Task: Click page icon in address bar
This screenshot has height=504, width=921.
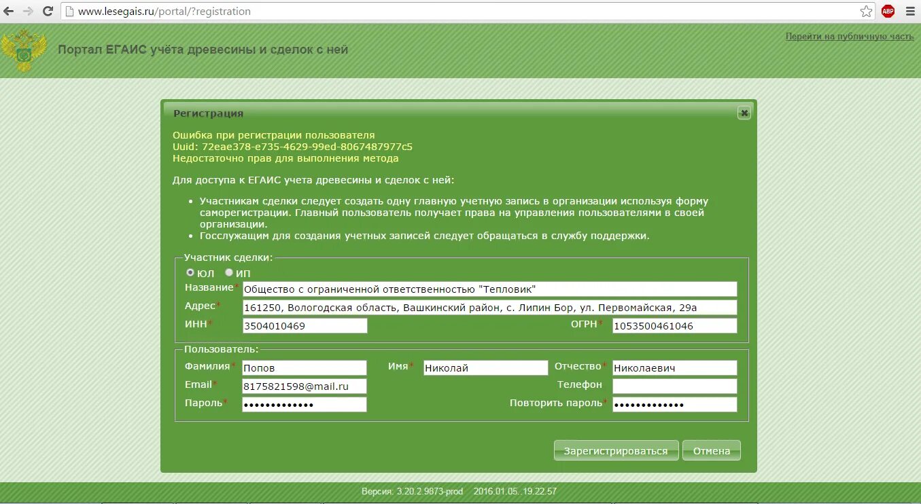Action: click(69, 11)
